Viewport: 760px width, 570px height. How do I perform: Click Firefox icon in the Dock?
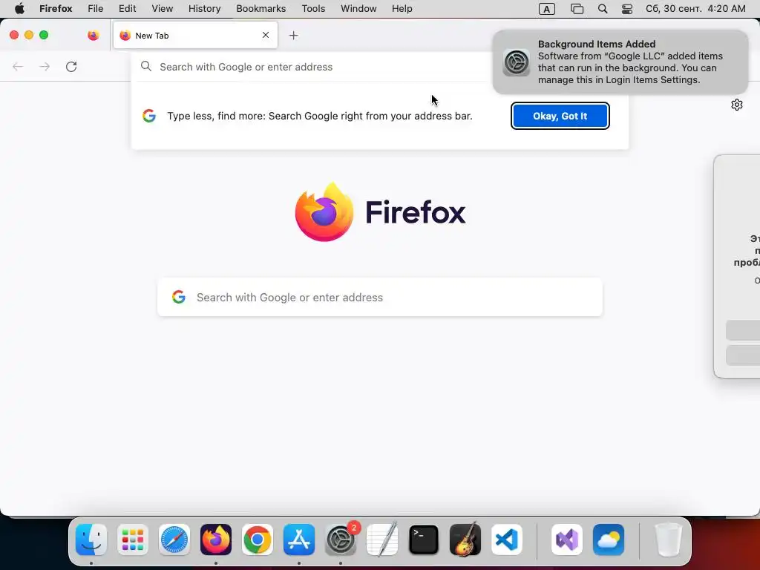(x=216, y=540)
